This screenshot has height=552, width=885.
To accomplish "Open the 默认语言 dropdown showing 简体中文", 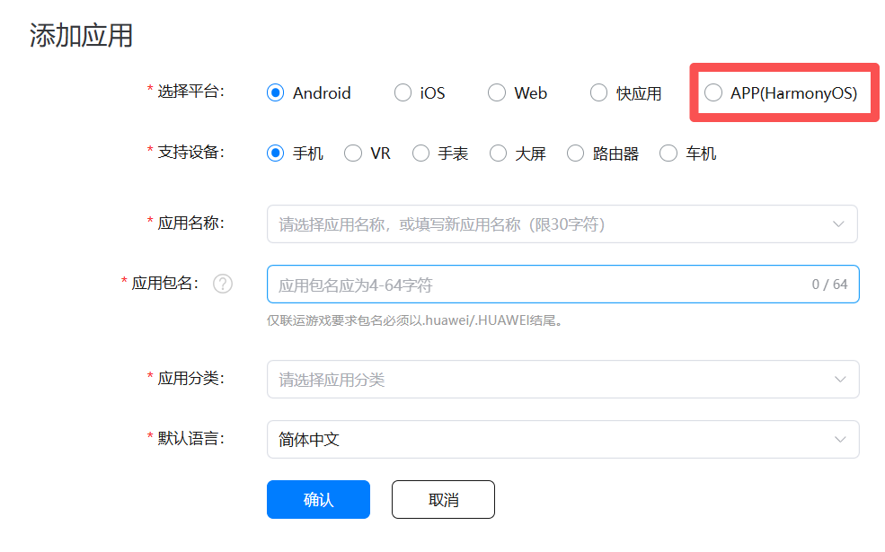I will pyautogui.click(x=563, y=439).
